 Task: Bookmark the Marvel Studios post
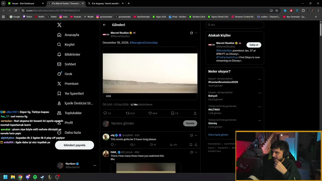175,113
